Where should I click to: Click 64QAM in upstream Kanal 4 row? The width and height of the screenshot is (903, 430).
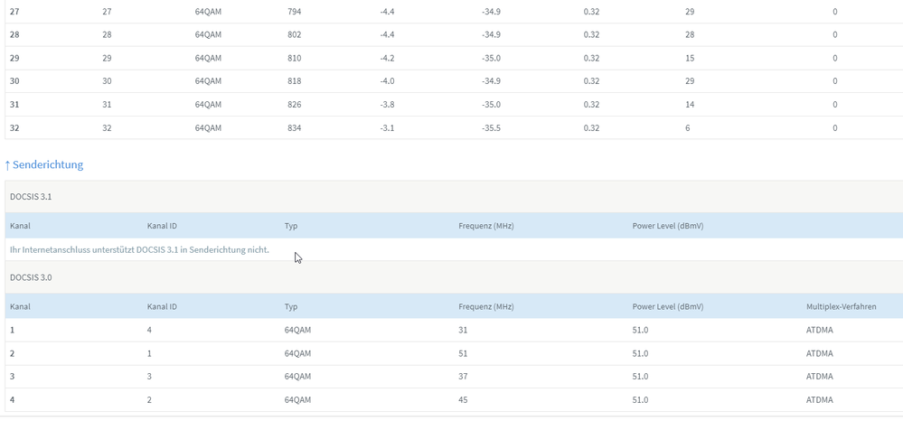pyautogui.click(x=297, y=400)
